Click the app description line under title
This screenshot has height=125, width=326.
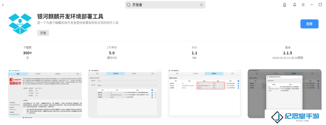78,23
